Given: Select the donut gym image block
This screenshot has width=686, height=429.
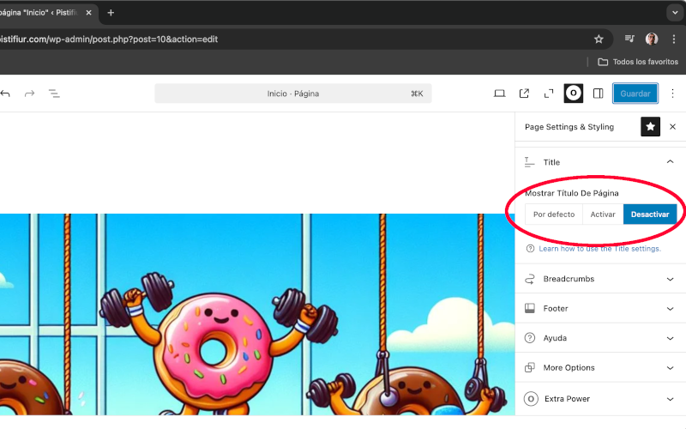Looking at the screenshot, I should pos(257,314).
